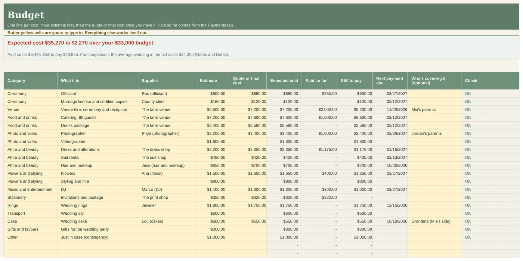
Task: Select the $1,000.00 contingency estimate cell
Action: point(213,237)
